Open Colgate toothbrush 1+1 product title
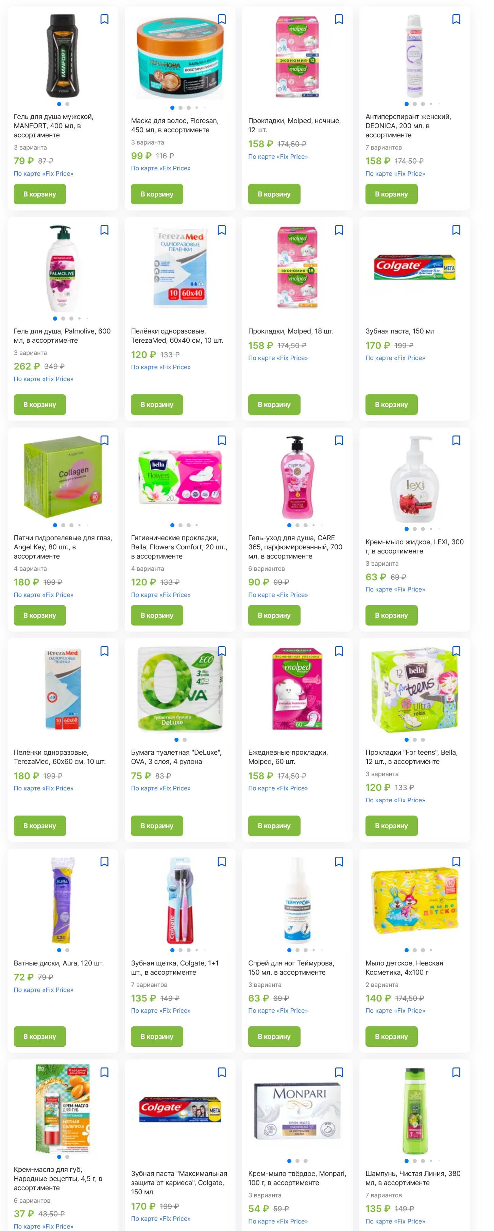Screen dimensions: 494x1231 coord(175,968)
